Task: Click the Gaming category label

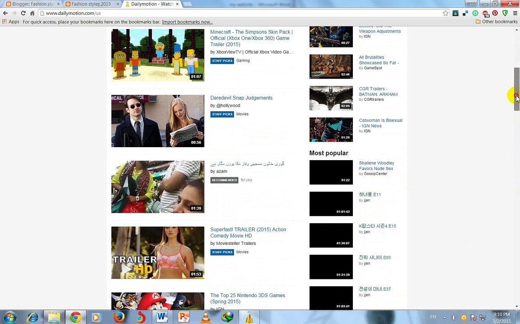Action: pos(243,61)
